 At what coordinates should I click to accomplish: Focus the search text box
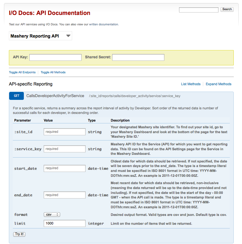click(x=199, y=10)
